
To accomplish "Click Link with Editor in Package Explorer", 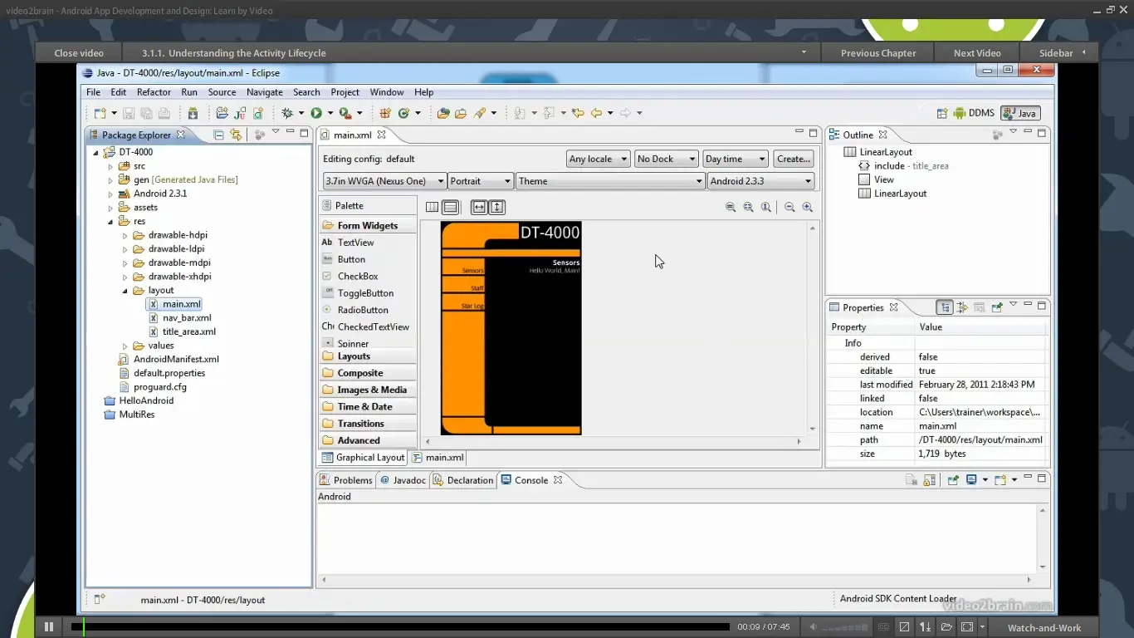I will pyautogui.click(x=237, y=135).
